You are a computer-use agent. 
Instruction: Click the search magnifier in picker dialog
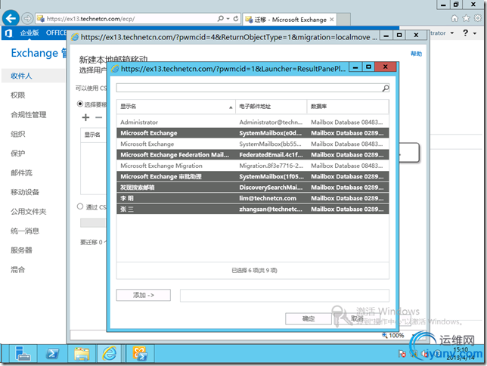(x=386, y=88)
